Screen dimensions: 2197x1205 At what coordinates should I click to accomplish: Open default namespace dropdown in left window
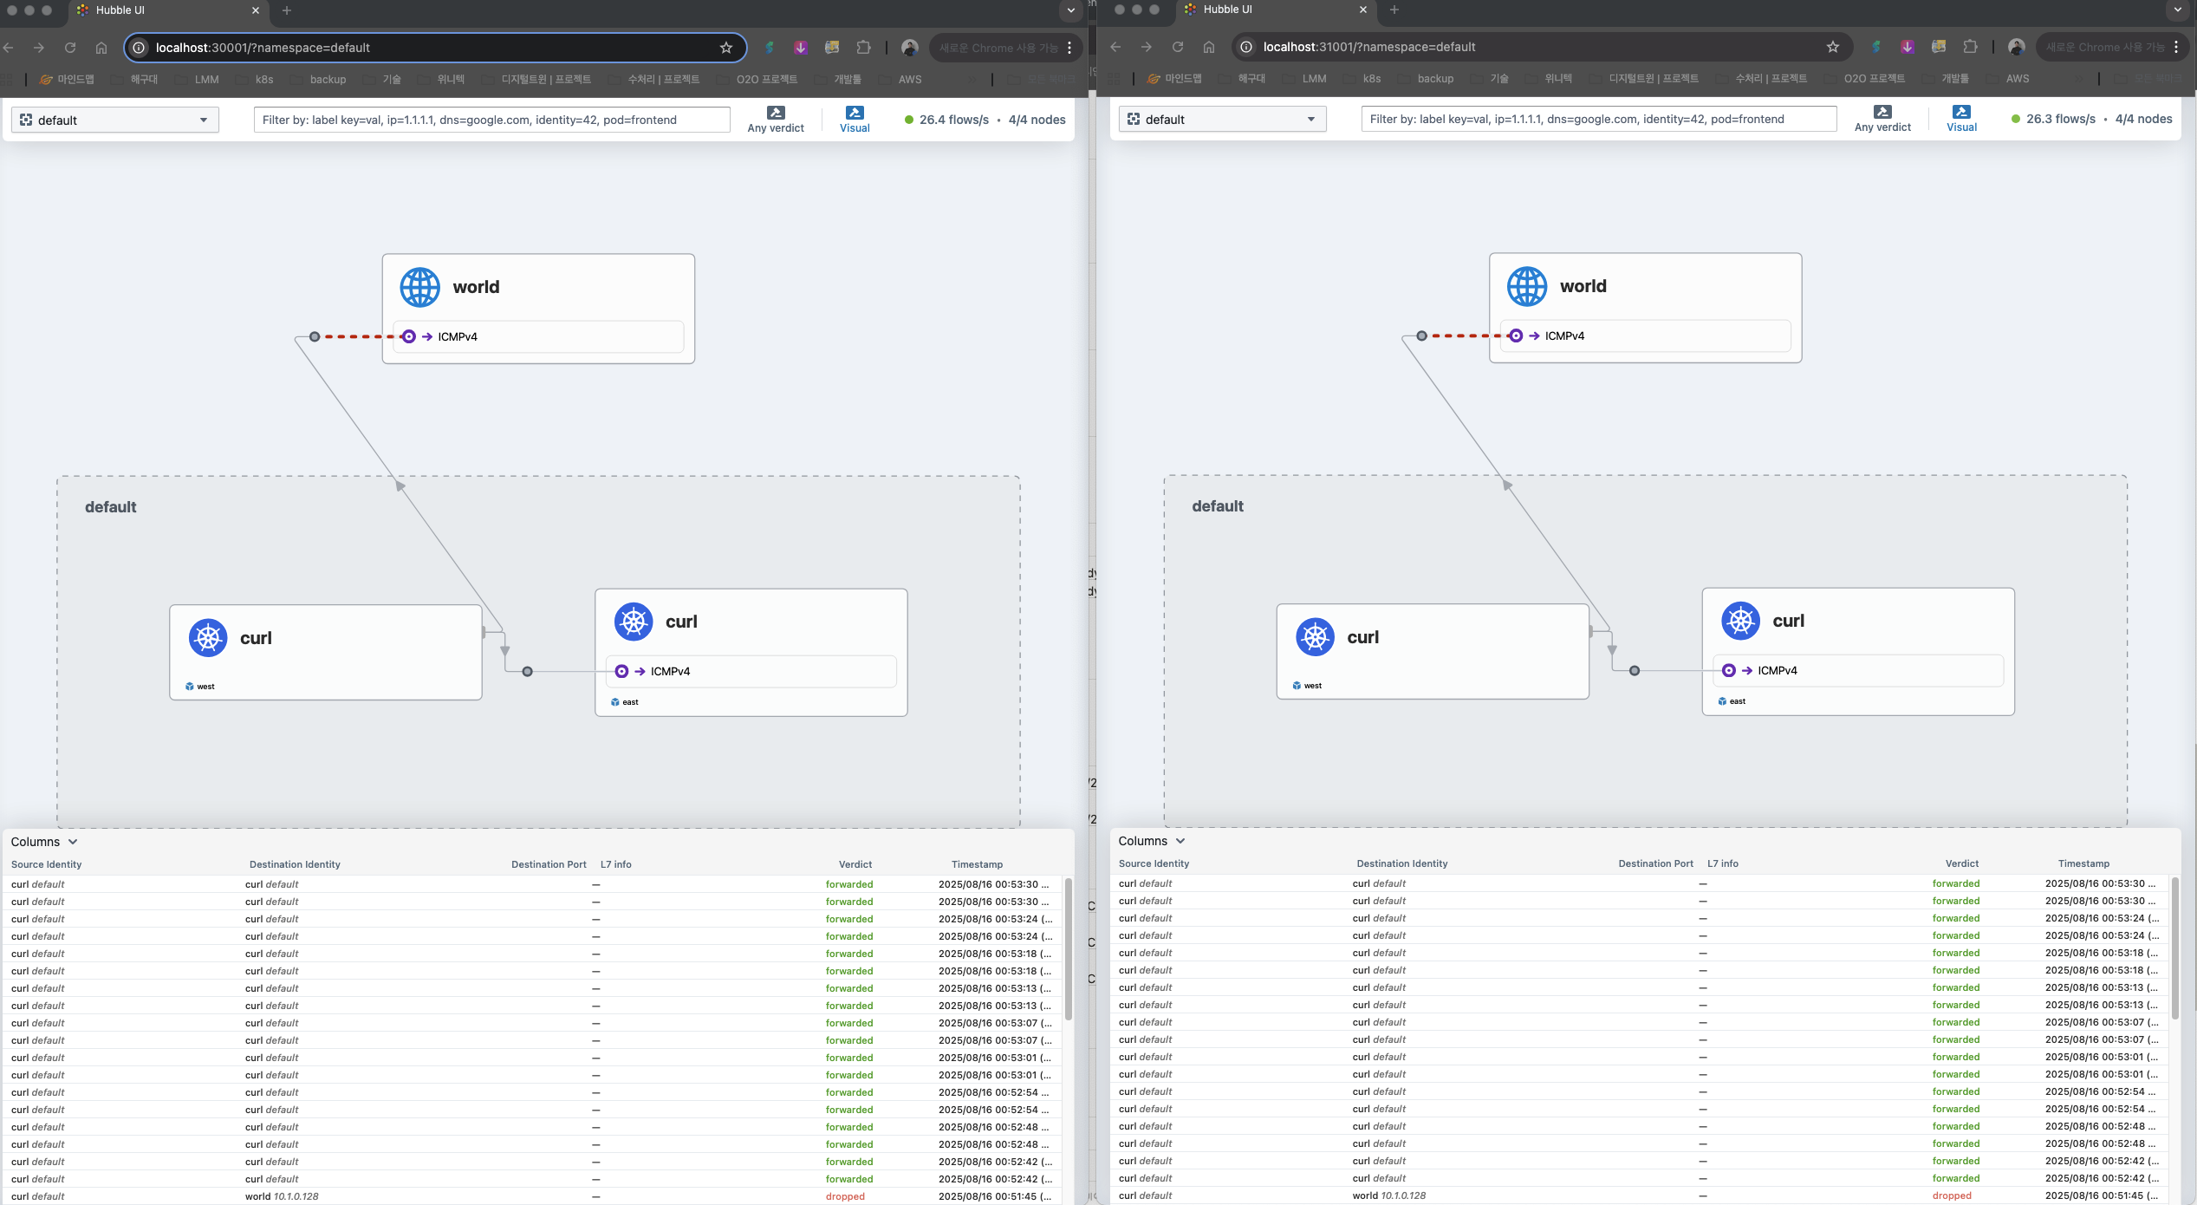(115, 120)
